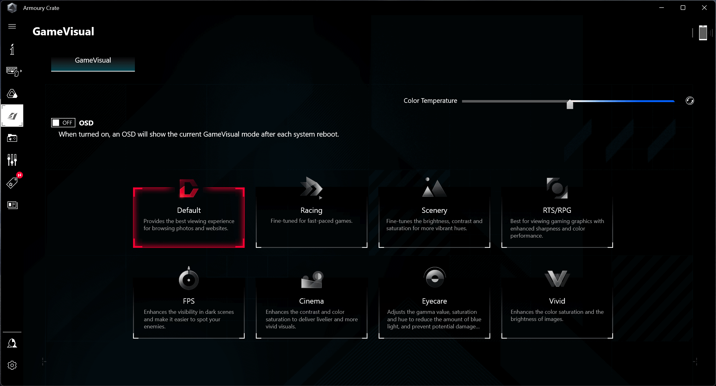Switch to the GameVisual tab
Screen dimensions: 716x386
click(93, 64)
